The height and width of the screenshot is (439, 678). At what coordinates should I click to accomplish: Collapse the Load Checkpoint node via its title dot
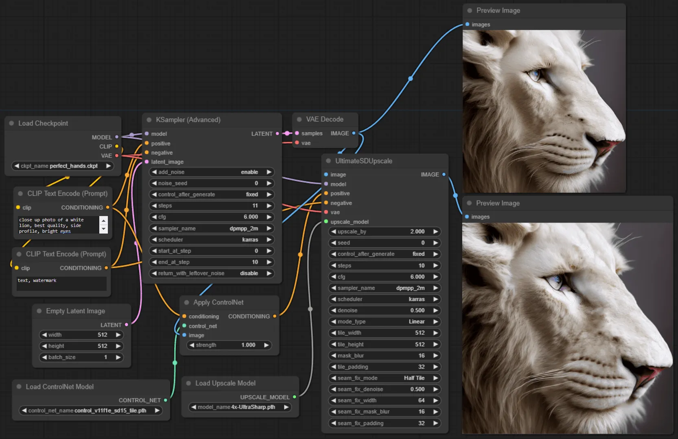12,123
